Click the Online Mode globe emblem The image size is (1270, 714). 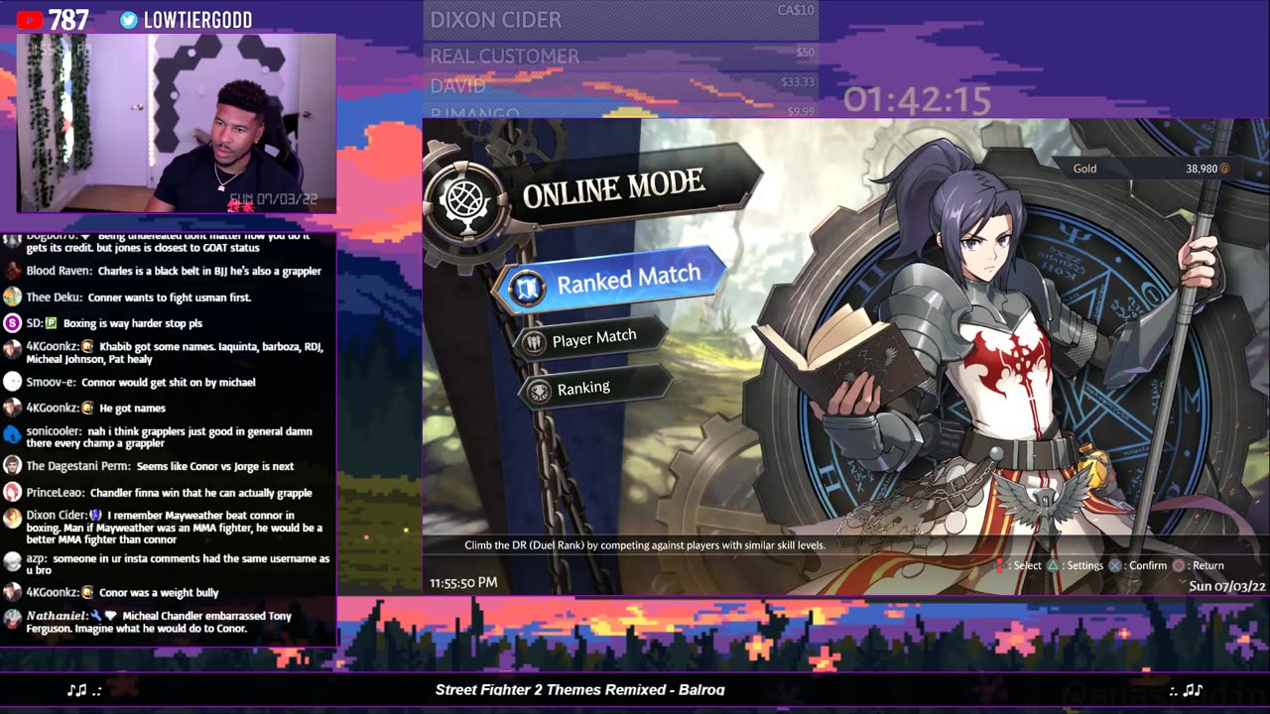(x=467, y=200)
